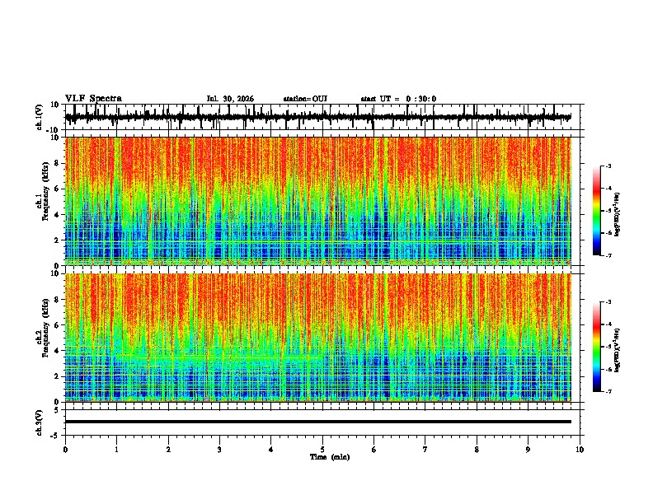The image size is (653, 504).
Task: Click time axis tick label "5"
Action: coord(322,450)
